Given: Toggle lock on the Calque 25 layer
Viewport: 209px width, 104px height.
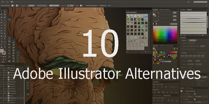Looking at the screenshot, I should 3,87.
